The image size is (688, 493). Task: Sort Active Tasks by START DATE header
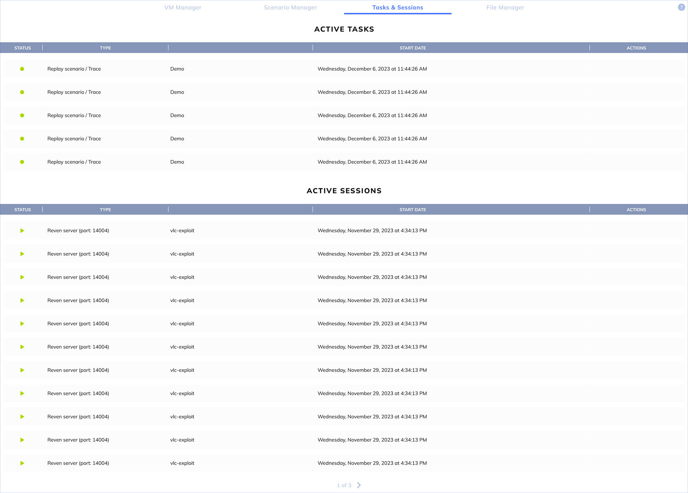coord(412,48)
